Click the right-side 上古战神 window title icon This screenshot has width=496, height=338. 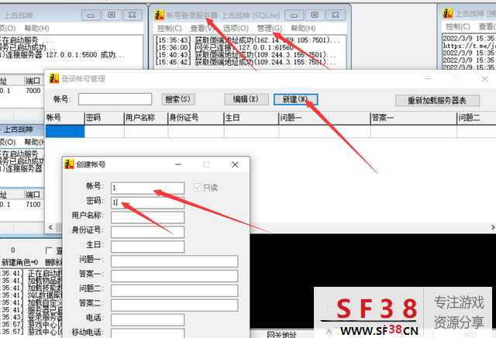click(x=448, y=13)
